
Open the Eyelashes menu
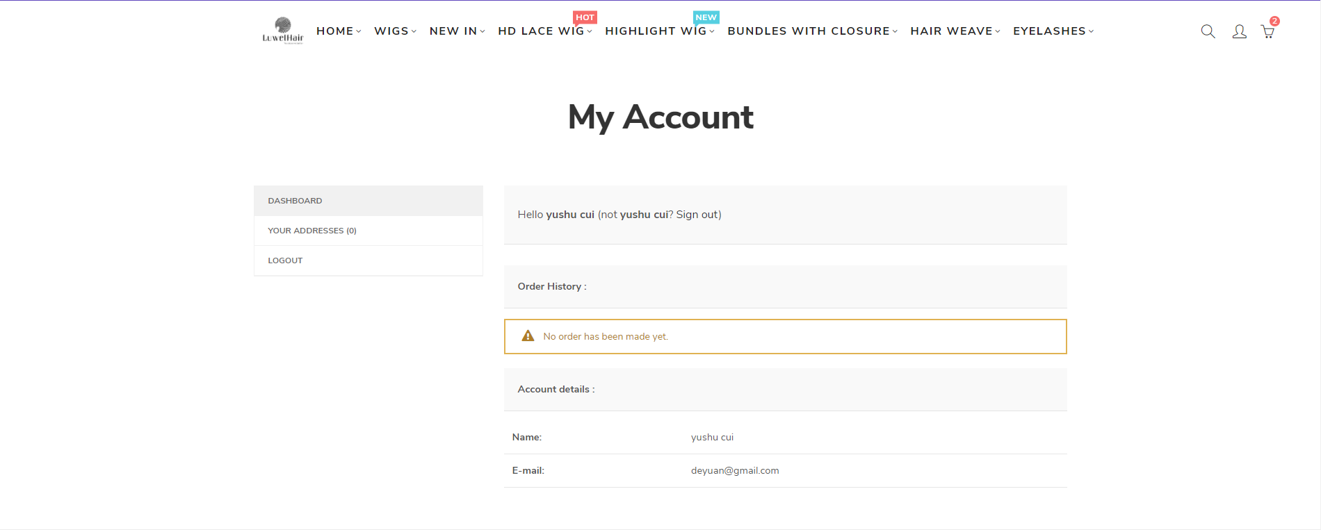pyautogui.click(x=1052, y=31)
